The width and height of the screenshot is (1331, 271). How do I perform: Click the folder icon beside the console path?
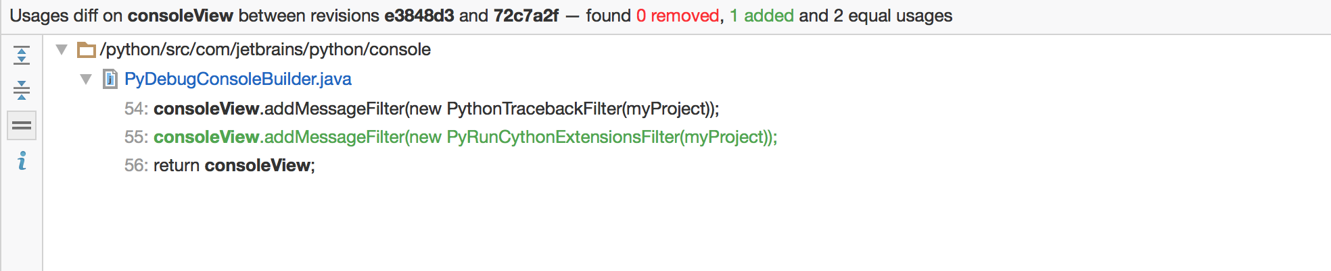87,50
